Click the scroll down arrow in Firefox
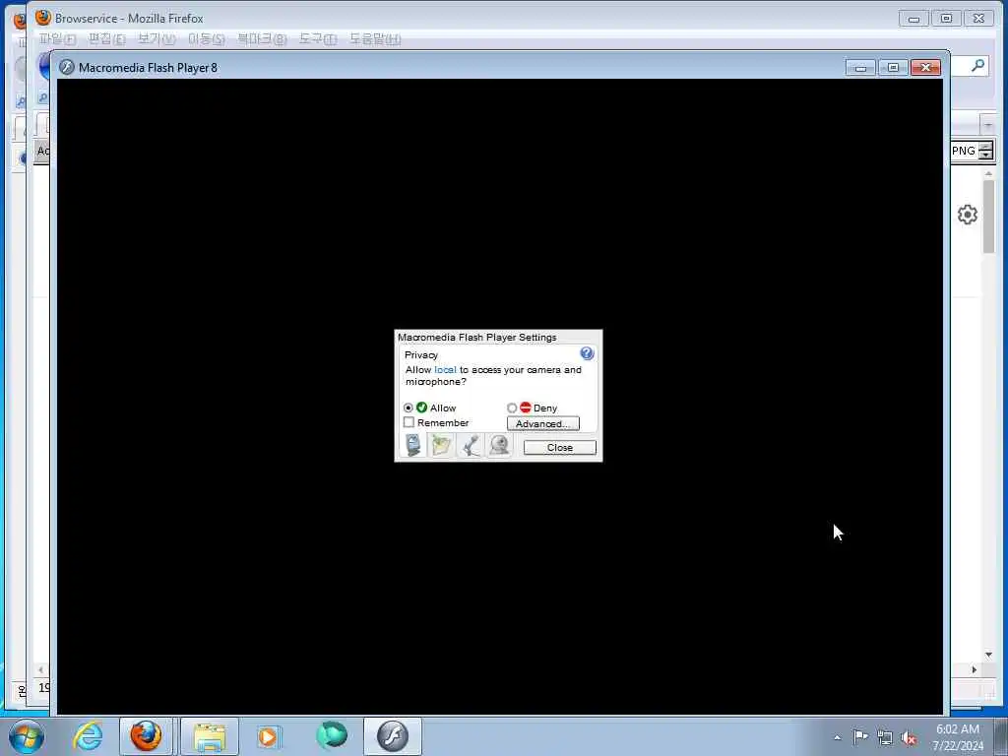The image size is (1008, 756). 988,655
